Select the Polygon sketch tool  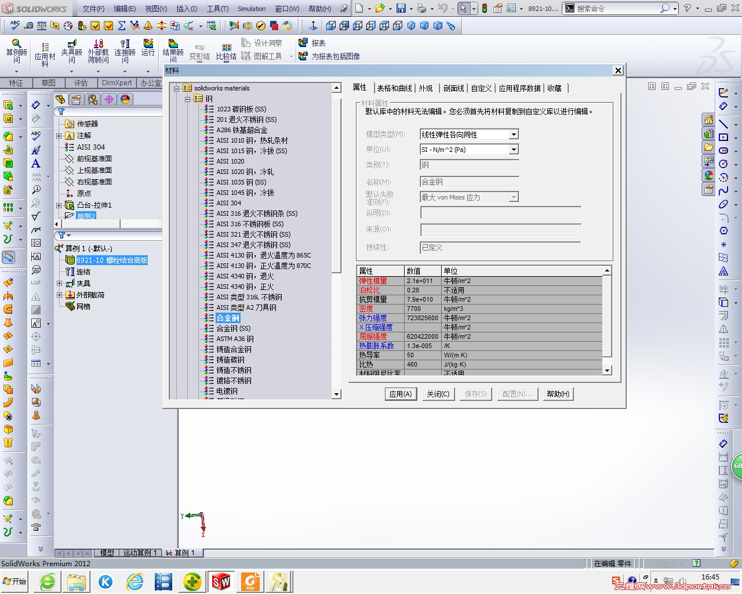(x=723, y=231)
